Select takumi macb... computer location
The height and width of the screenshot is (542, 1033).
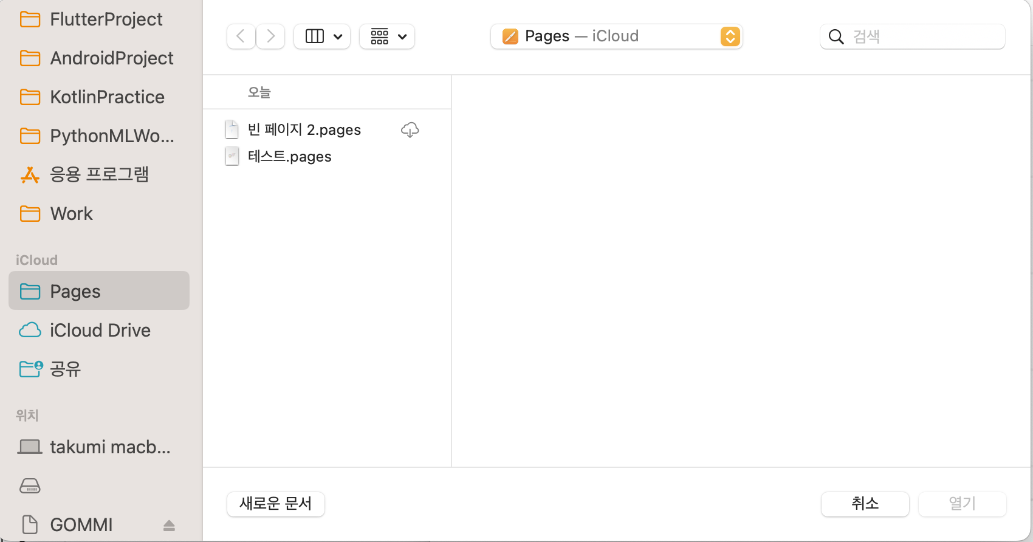click(99, 447)
